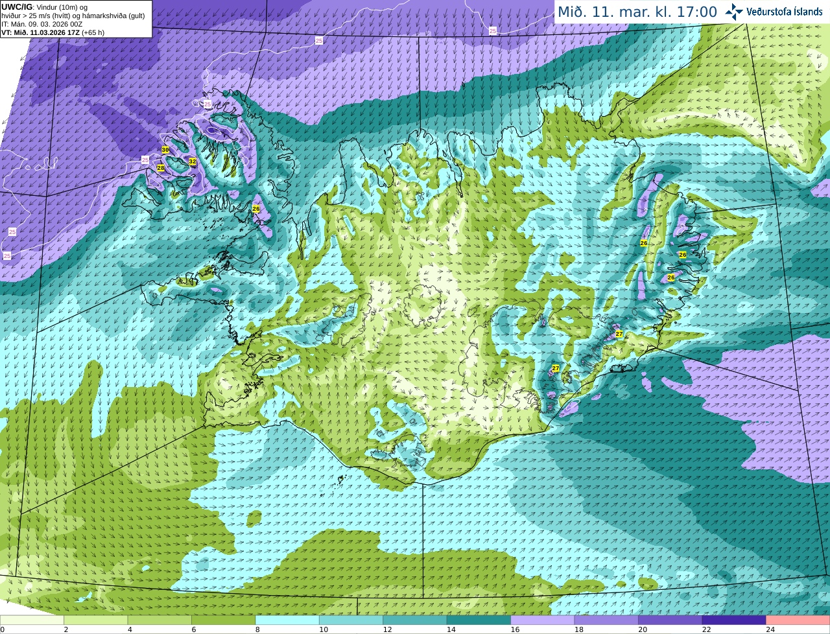The height and width of the screenshot is (634, 830).
Task: Click the scale label '22'
Action: click(706, 629)
